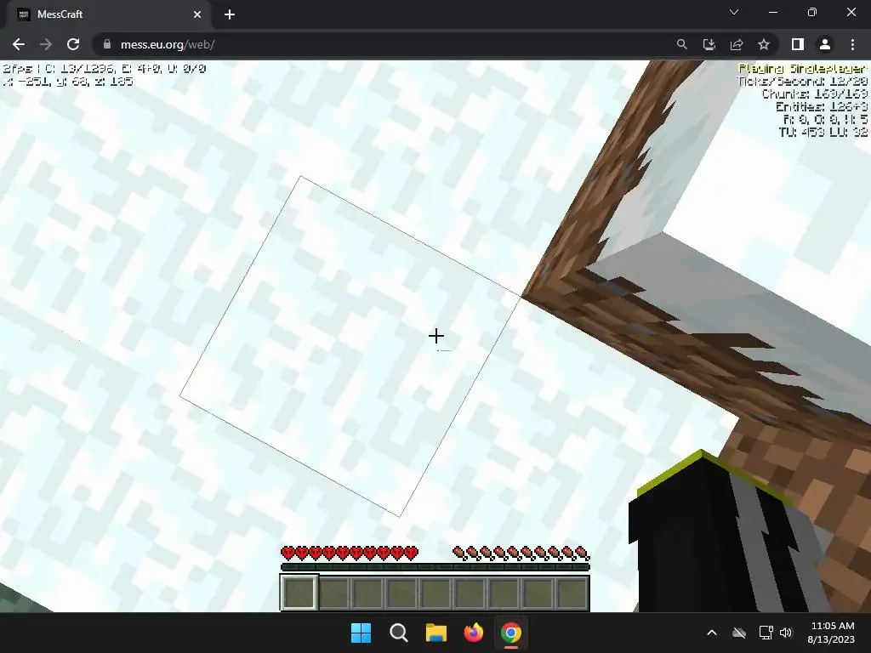The height and width of the screenshot is (653, 871).
Task: Switch to Chrome on the taskbar
Action: [x=511, y=633]
